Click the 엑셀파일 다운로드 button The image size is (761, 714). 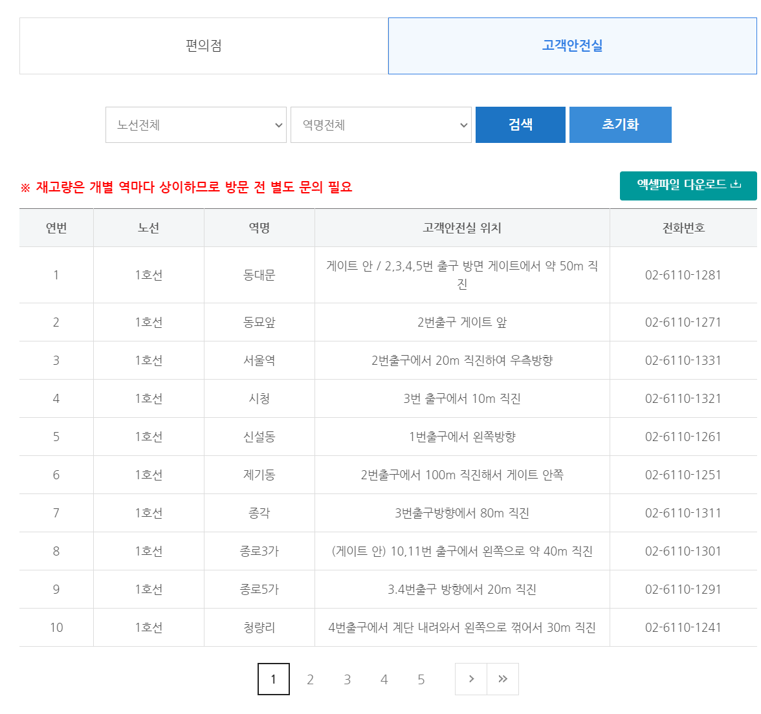(x=688, y=186)
